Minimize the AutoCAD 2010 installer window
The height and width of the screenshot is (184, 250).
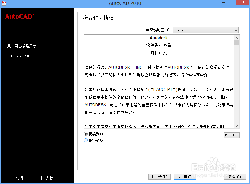pyautogui.click(x=223, y=3)
